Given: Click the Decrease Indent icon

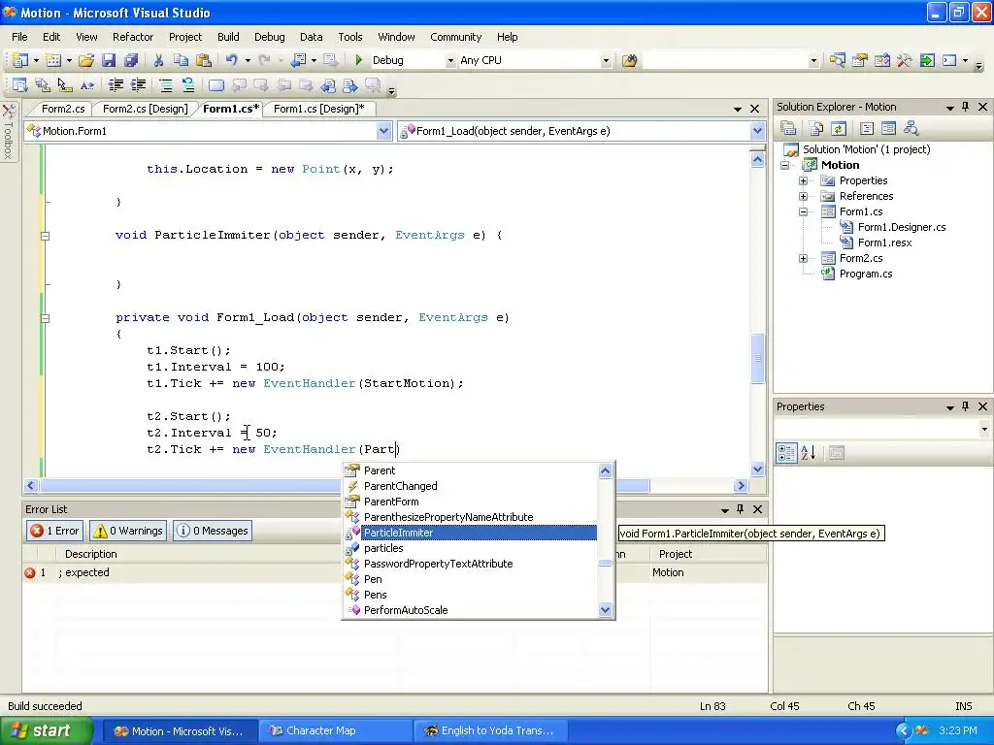Looking at the screenshot, I should point(116,85).
